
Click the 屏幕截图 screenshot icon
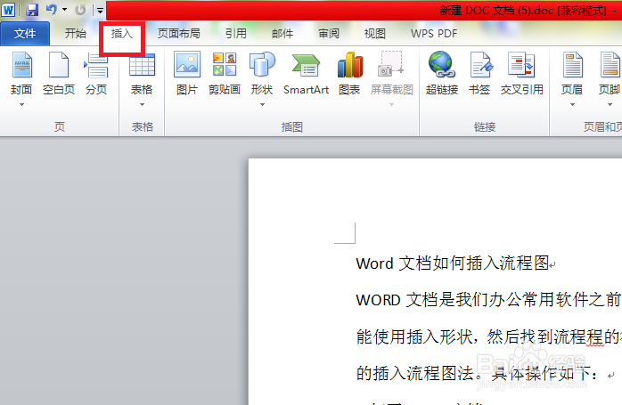coord(391,64)
